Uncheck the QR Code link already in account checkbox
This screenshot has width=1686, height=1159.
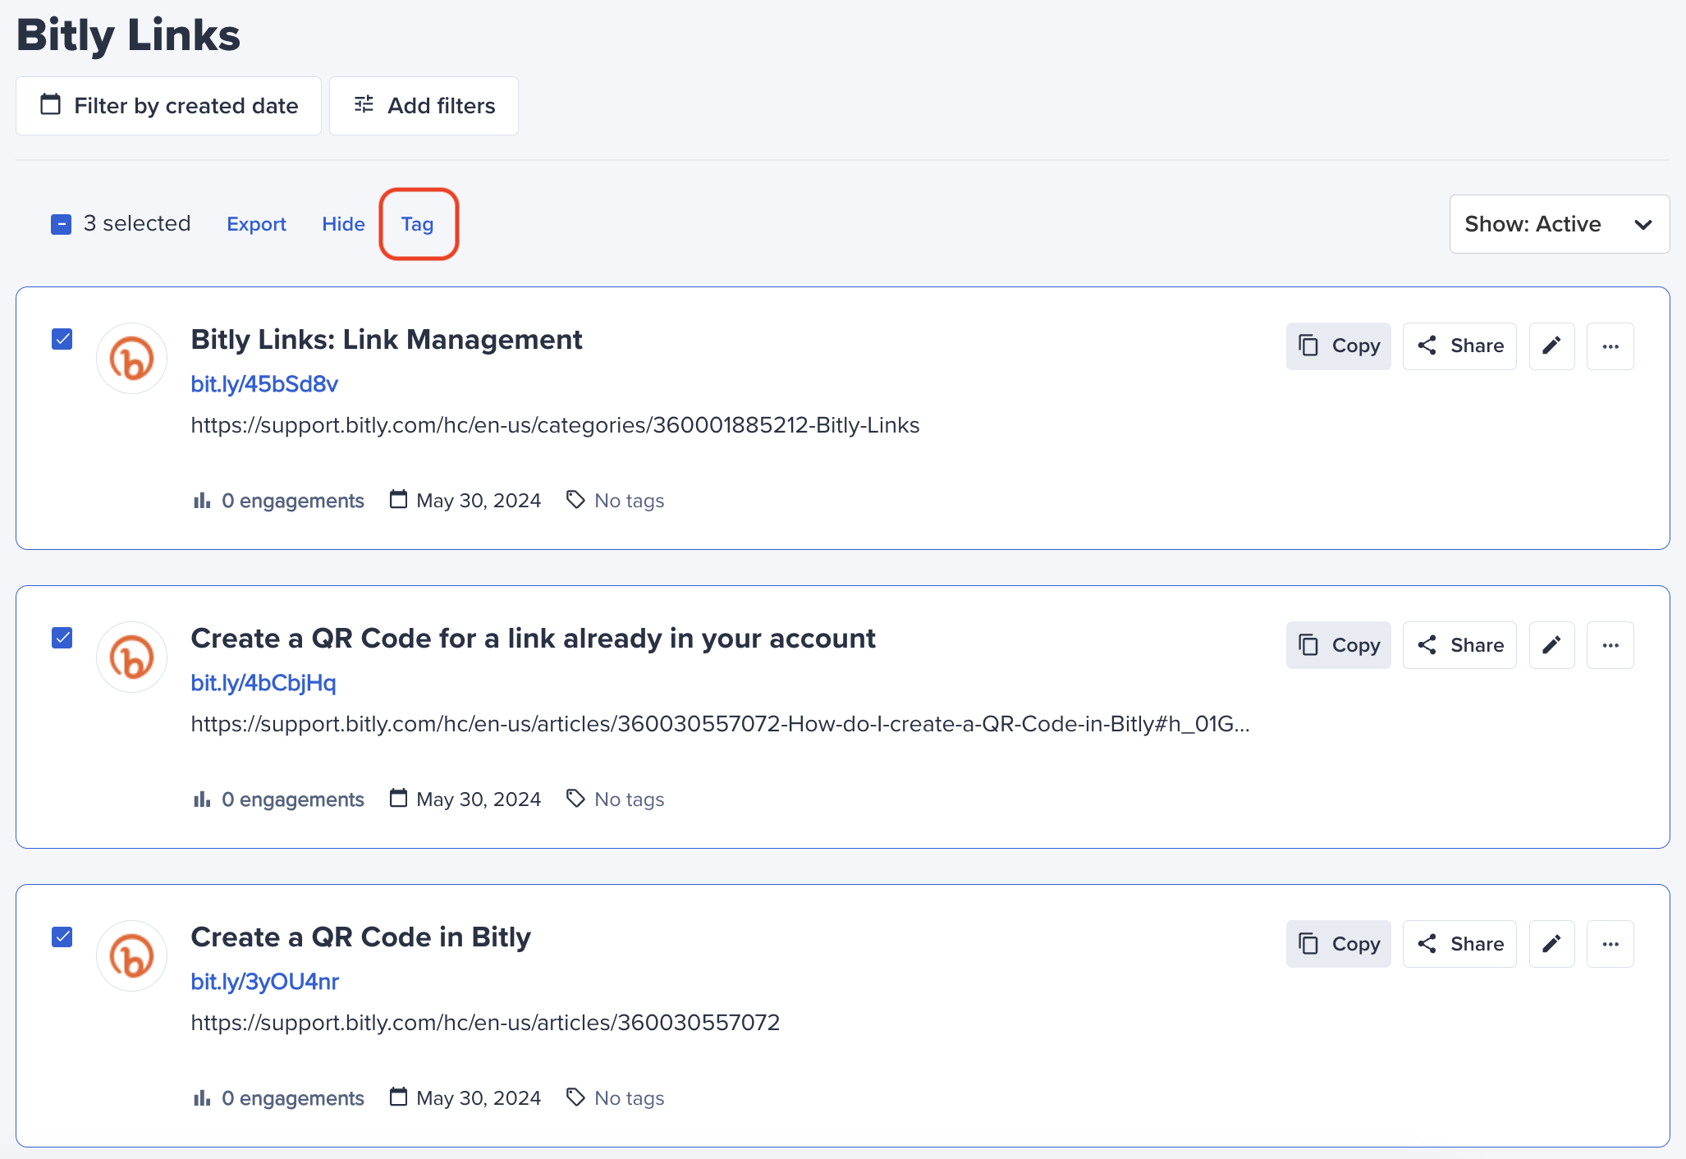point(62,638)
